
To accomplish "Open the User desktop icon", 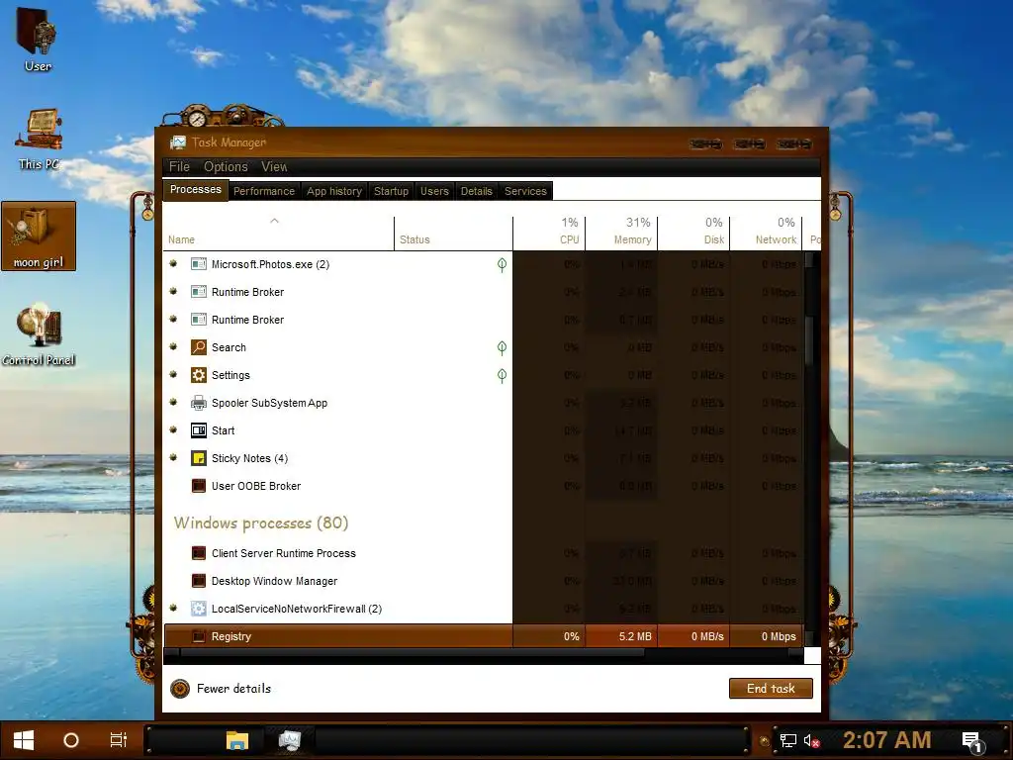I will 38,39.
